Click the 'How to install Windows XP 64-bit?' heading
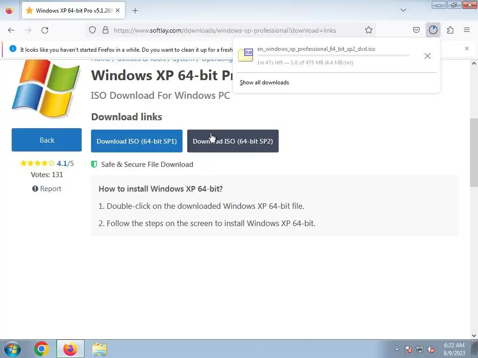The image size is (478, 358). coord(161,189)
